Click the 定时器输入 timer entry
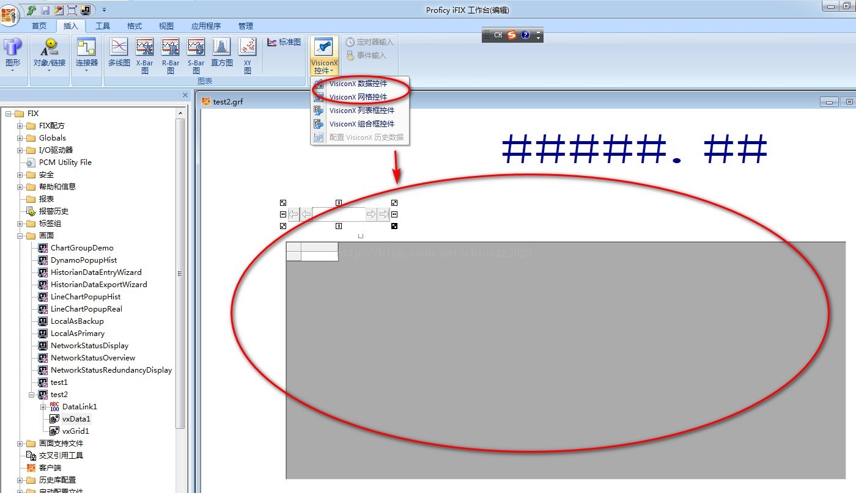 [x=369, y=42]
